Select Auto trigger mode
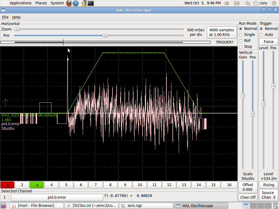The width and height of the screenshot is (279, 209). coord(266,35)
